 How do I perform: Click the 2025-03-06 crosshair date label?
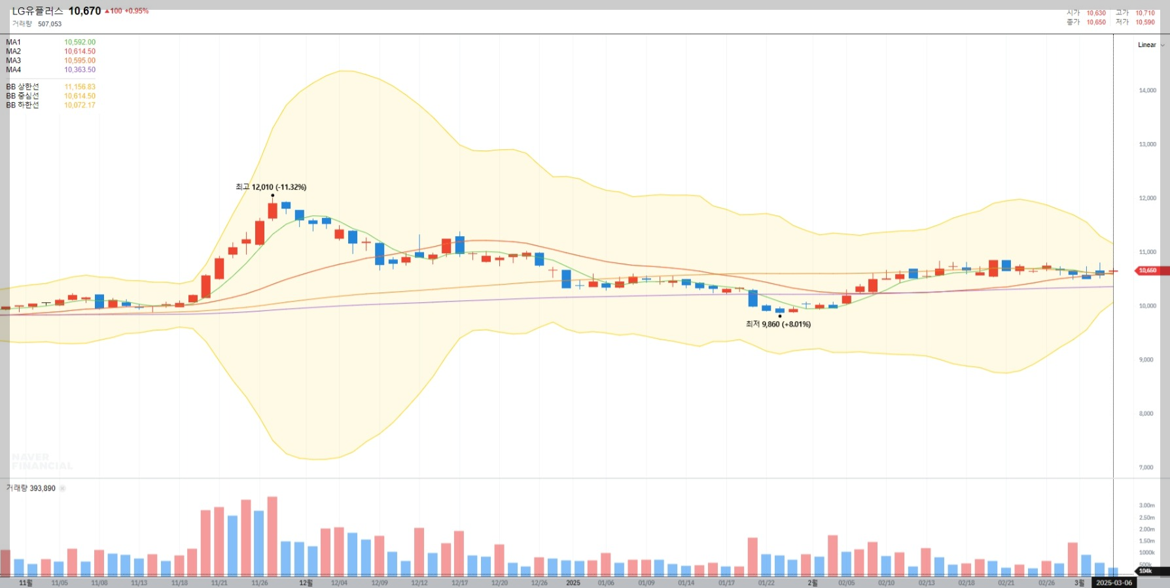1114,583
